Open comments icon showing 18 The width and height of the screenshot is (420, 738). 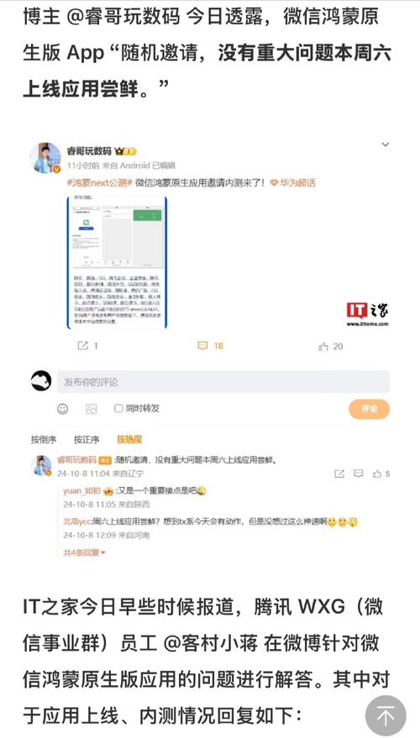211,346
